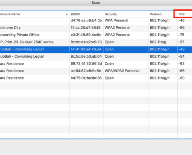Click WPA2 Personal cell for Costume City
Screen dimensions: 192x155
(117, 28)
